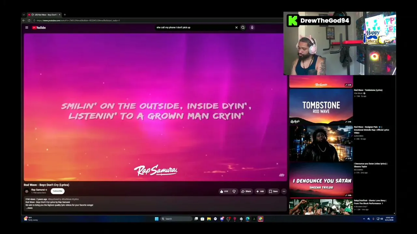
Task: Close the Rod Wave browser tab
Action: [59, 15]
